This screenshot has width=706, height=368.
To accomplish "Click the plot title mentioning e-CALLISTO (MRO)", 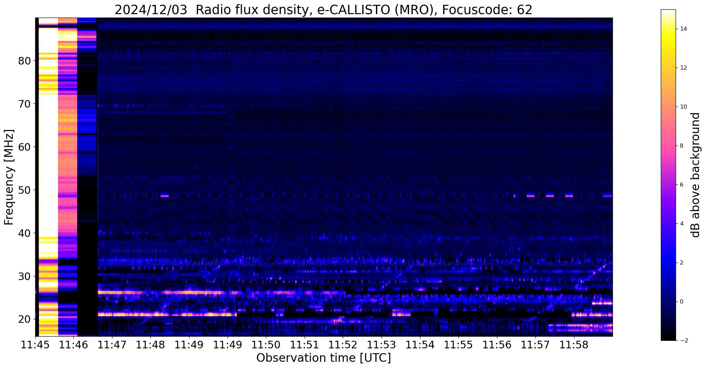I will click(323, 9).
